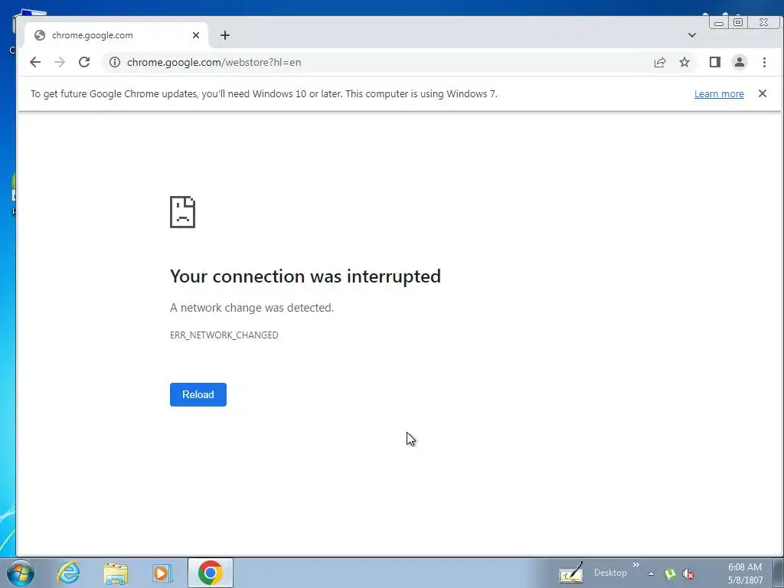Launch Internet Explorer from taskbar
Image resolution: width=784 pixels, height=588 pixels.
click(x=68, y=573)
